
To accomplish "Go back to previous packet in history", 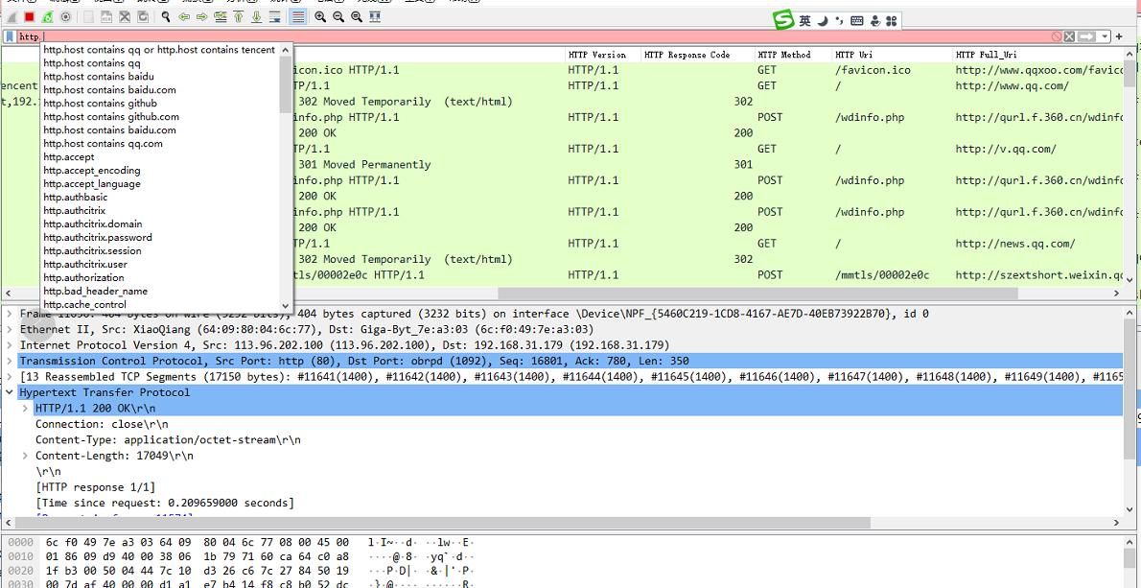I will click(x=184, y=16).
